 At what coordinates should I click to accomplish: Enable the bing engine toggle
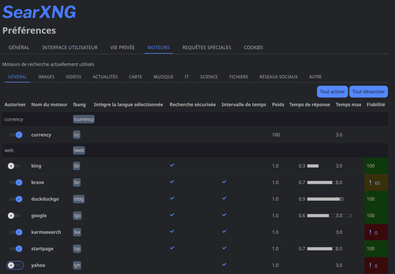tap(15, 166)
